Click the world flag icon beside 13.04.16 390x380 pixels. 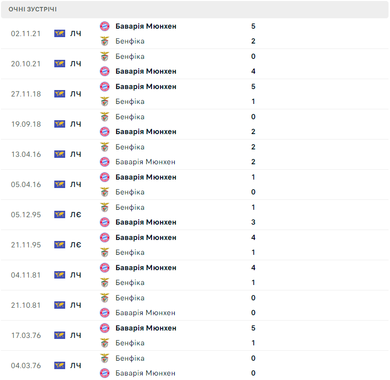click(x=60, y=154)
